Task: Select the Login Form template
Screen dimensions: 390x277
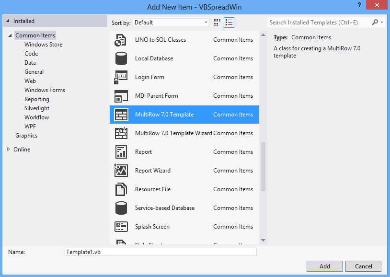Action: 184,77
